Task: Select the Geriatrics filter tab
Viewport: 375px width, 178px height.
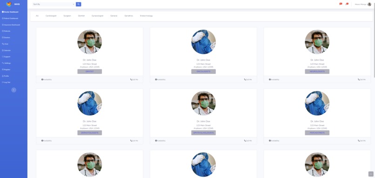Action: coord(129,16)
